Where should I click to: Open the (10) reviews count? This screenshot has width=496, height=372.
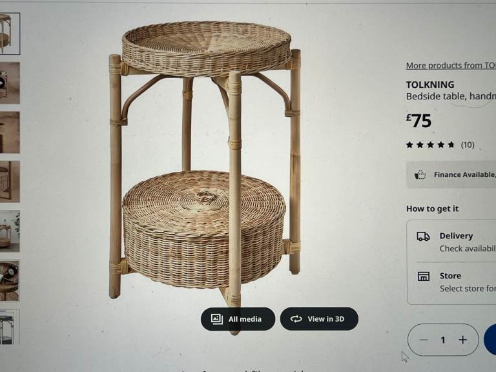468,145
